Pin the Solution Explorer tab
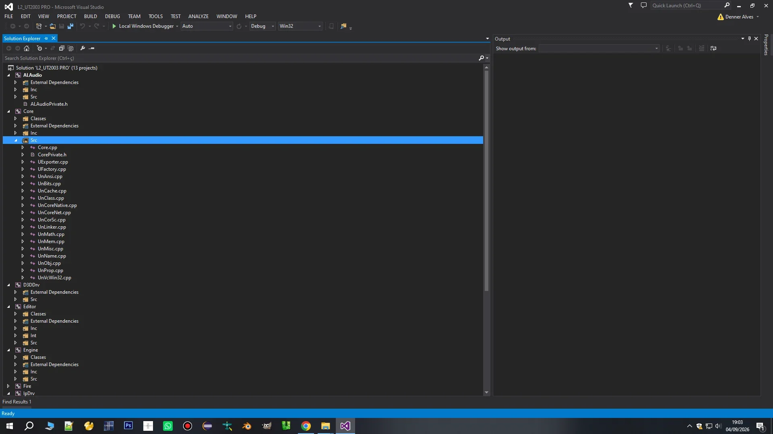773x434 pixels. (x=46, y=39)
